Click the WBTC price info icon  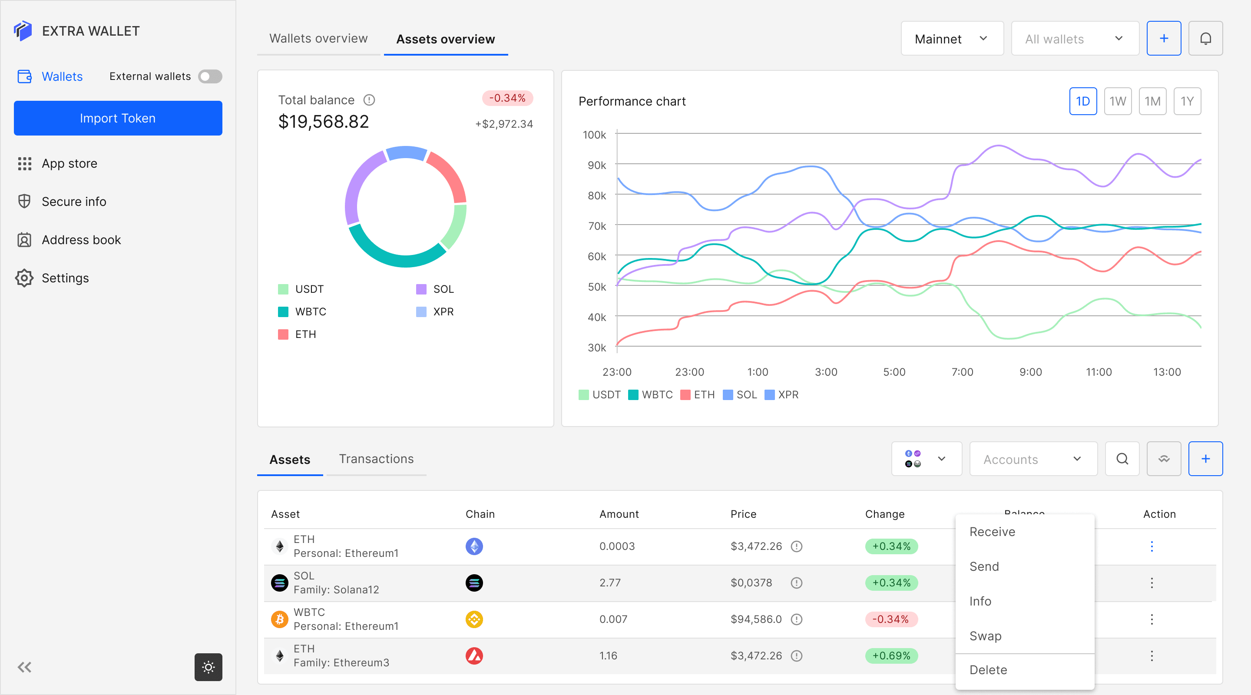797,619
